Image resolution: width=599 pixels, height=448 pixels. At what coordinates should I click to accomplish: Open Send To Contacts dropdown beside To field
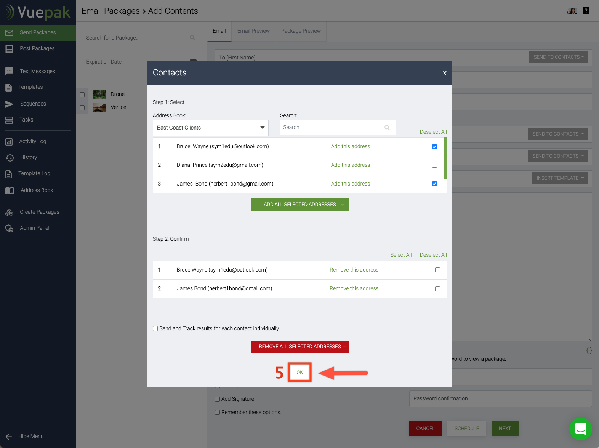(x=559, y=57)
